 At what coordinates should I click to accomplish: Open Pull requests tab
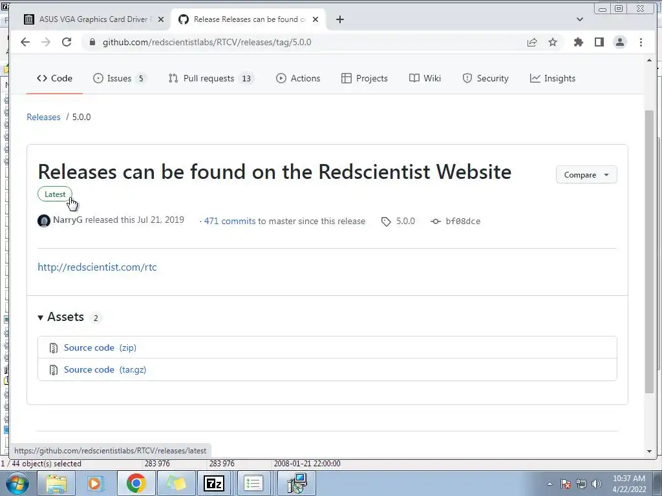point(211,78)
